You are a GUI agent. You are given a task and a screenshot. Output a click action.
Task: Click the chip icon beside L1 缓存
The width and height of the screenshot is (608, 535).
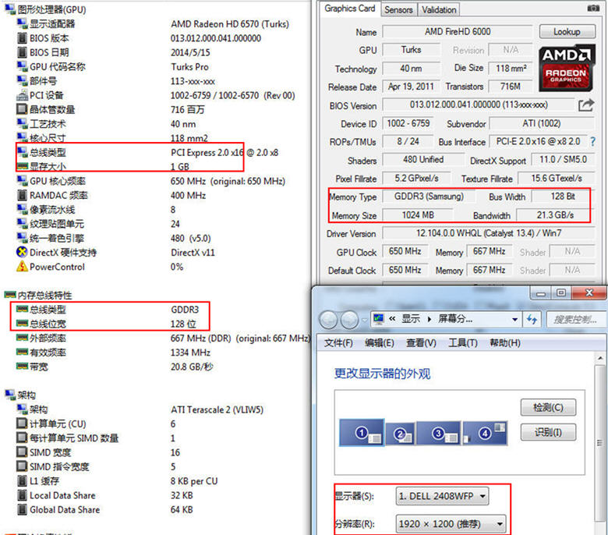point(23,481)
